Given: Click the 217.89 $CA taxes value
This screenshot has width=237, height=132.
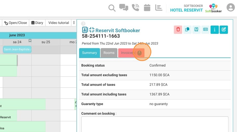Looking at the screenshot, I should coord(158,85).
